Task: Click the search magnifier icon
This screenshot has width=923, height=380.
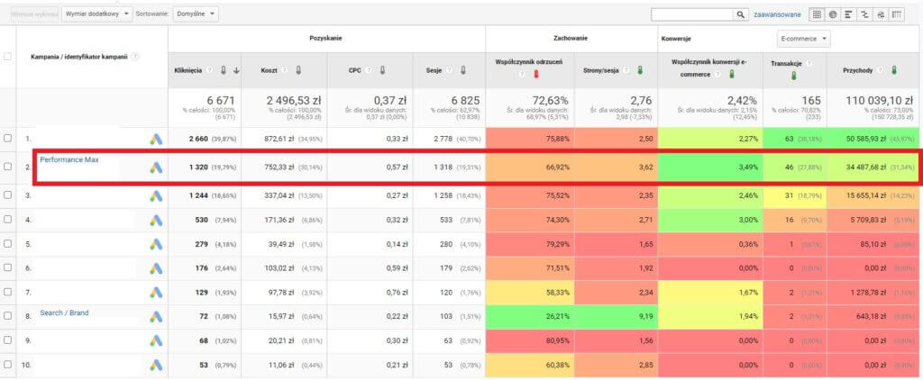Action: pyautogui.click(x=741, y=14)
